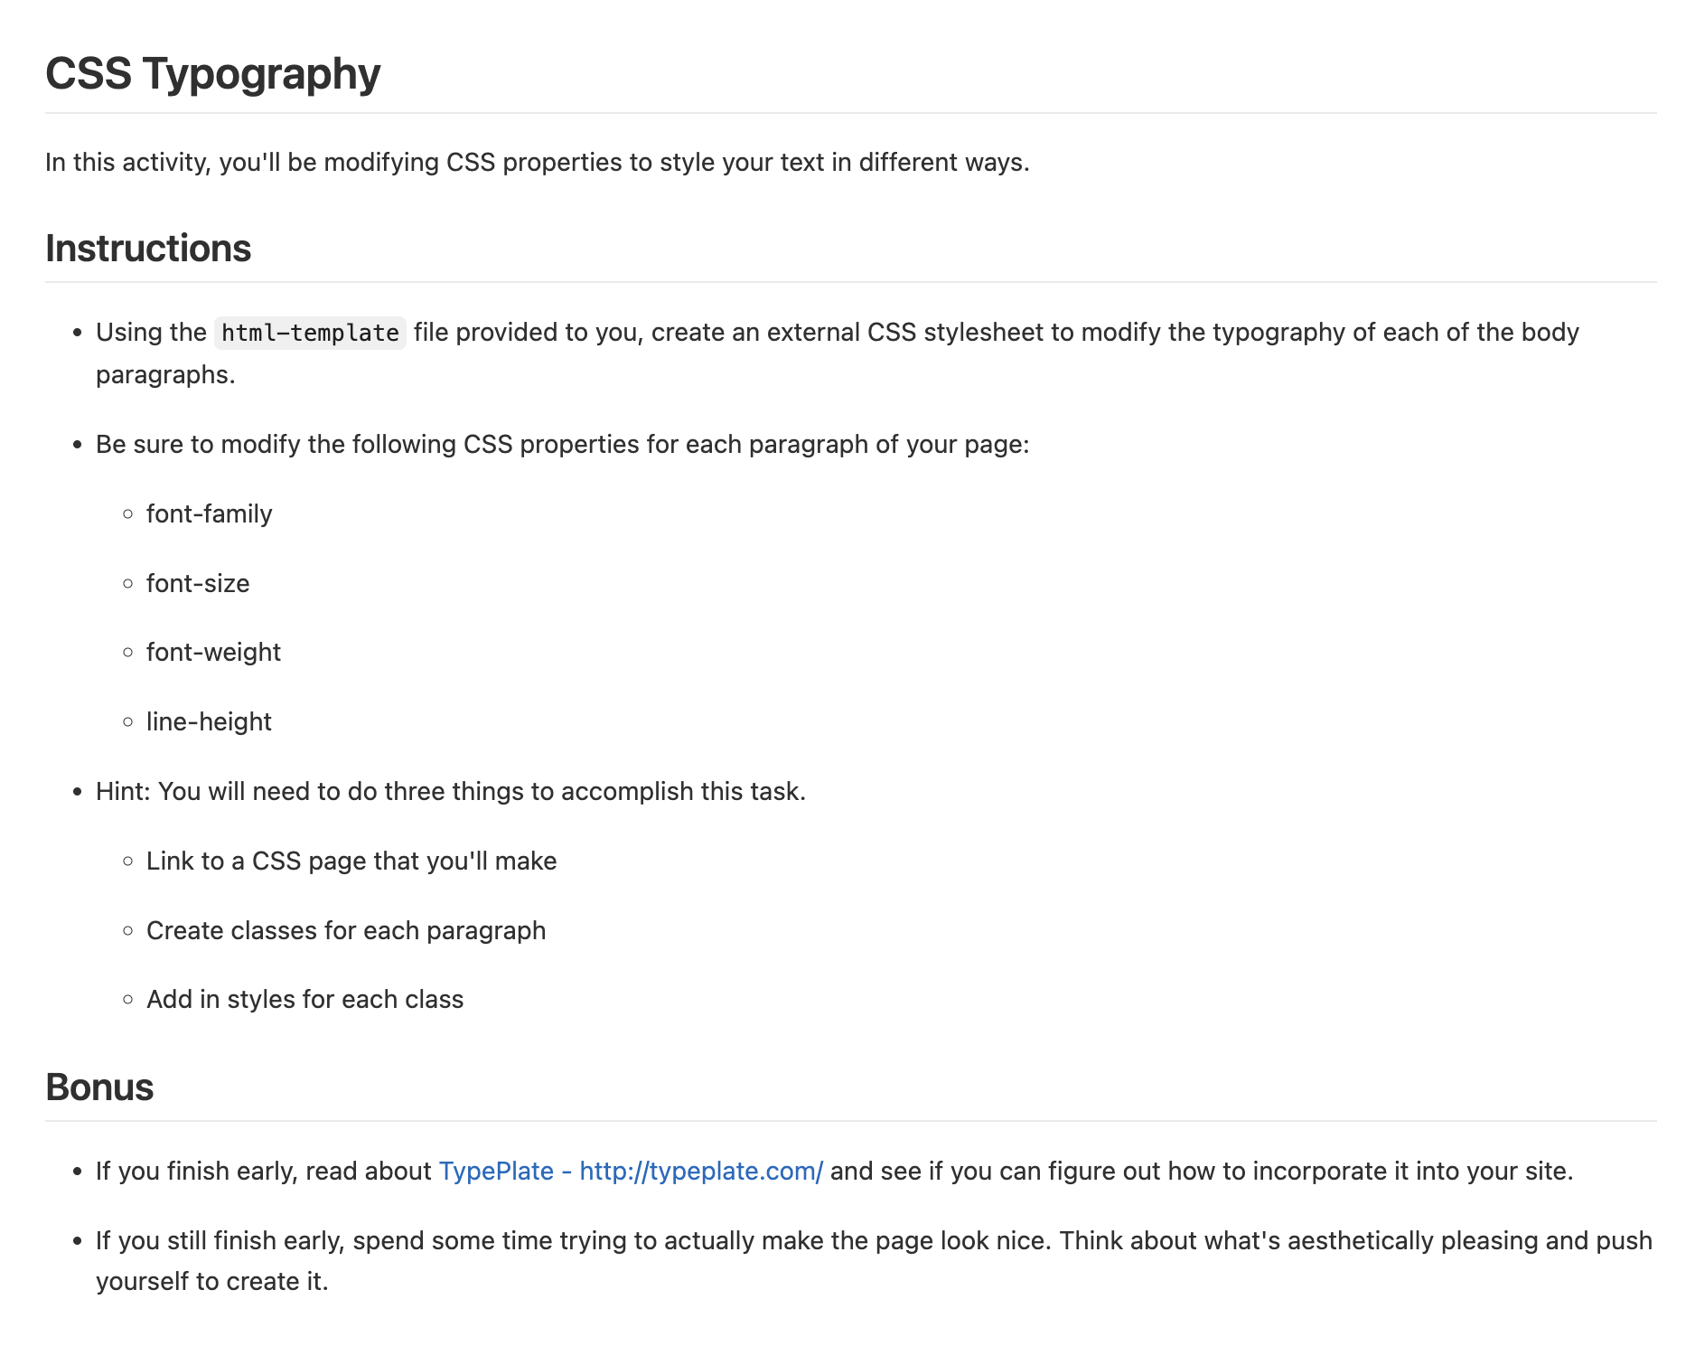Click the intro sentence under CSS Typography
Screen dimensions: 1695x1365
tap(538, 163)
